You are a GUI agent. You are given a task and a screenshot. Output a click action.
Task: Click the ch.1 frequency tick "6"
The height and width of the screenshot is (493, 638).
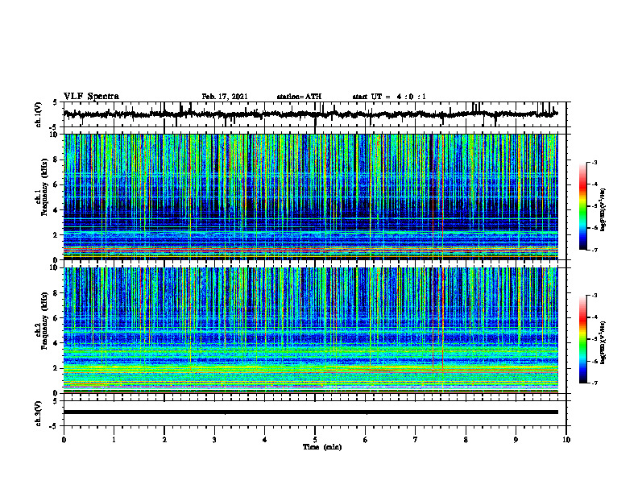(x=56, y=184)
